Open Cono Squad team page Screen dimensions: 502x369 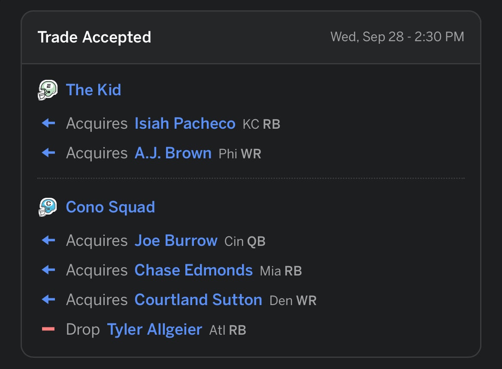pos(110,207)
